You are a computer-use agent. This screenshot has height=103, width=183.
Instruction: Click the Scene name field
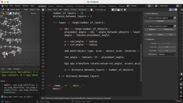pyautogui.click(x=138, y=6)
